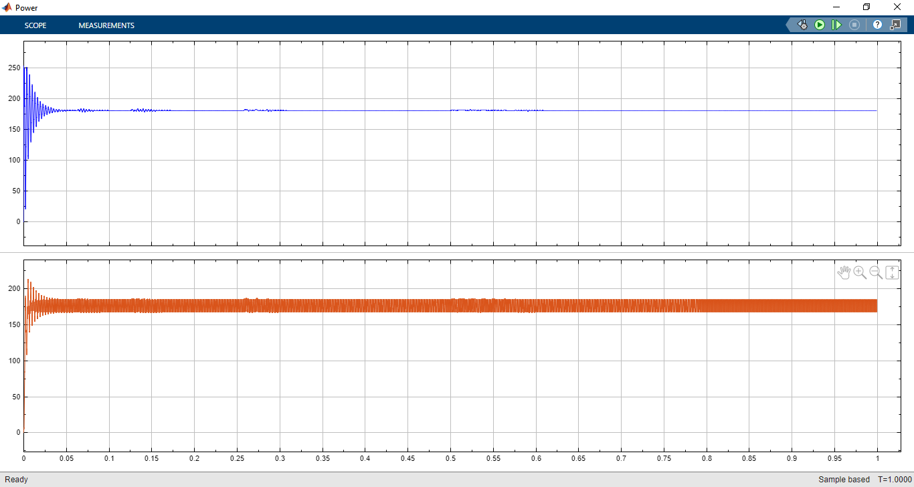Open the scope Help icon
Viewport: 914px width, 487px height.
pyautogui.click(x=877, y=25)
